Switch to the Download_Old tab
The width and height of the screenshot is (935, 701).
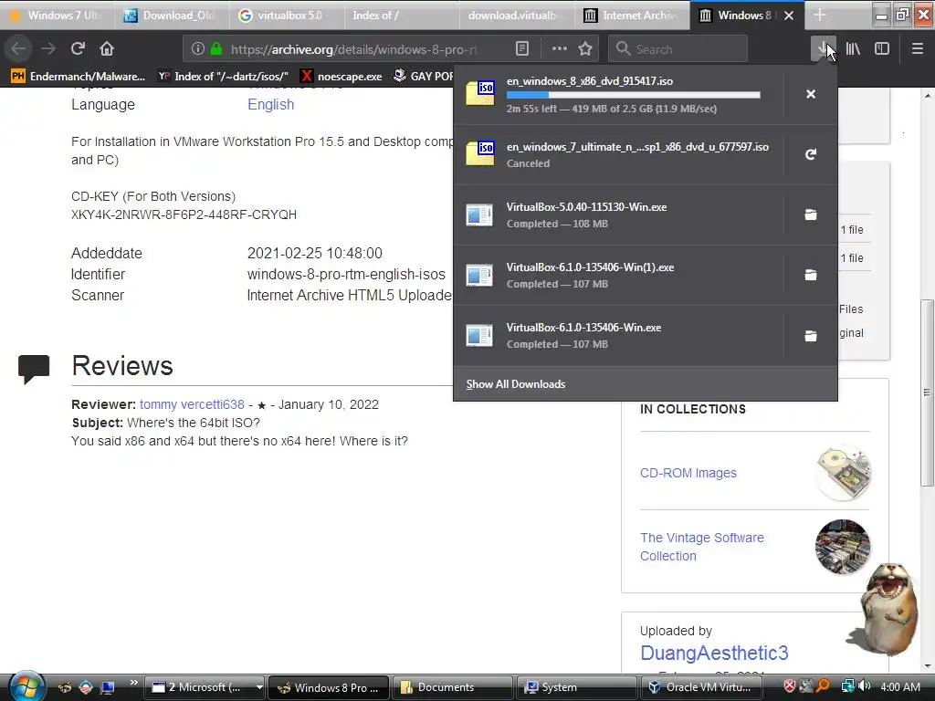tap(172, 15)
